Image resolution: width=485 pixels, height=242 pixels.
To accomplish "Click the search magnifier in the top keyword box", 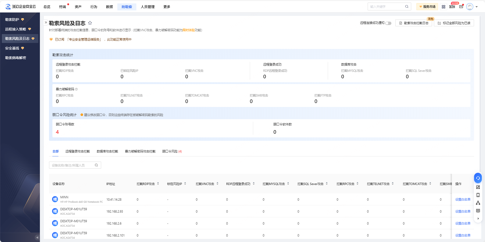I will pos(407,7).
